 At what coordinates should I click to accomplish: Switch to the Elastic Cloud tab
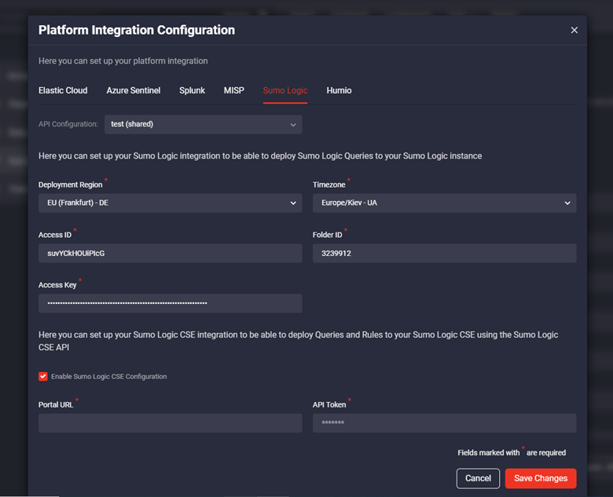pos(63,90)
